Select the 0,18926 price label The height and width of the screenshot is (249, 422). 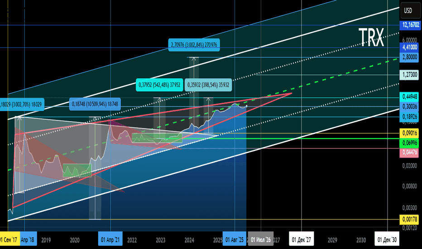pyautogui.click(x=410, y=116)
